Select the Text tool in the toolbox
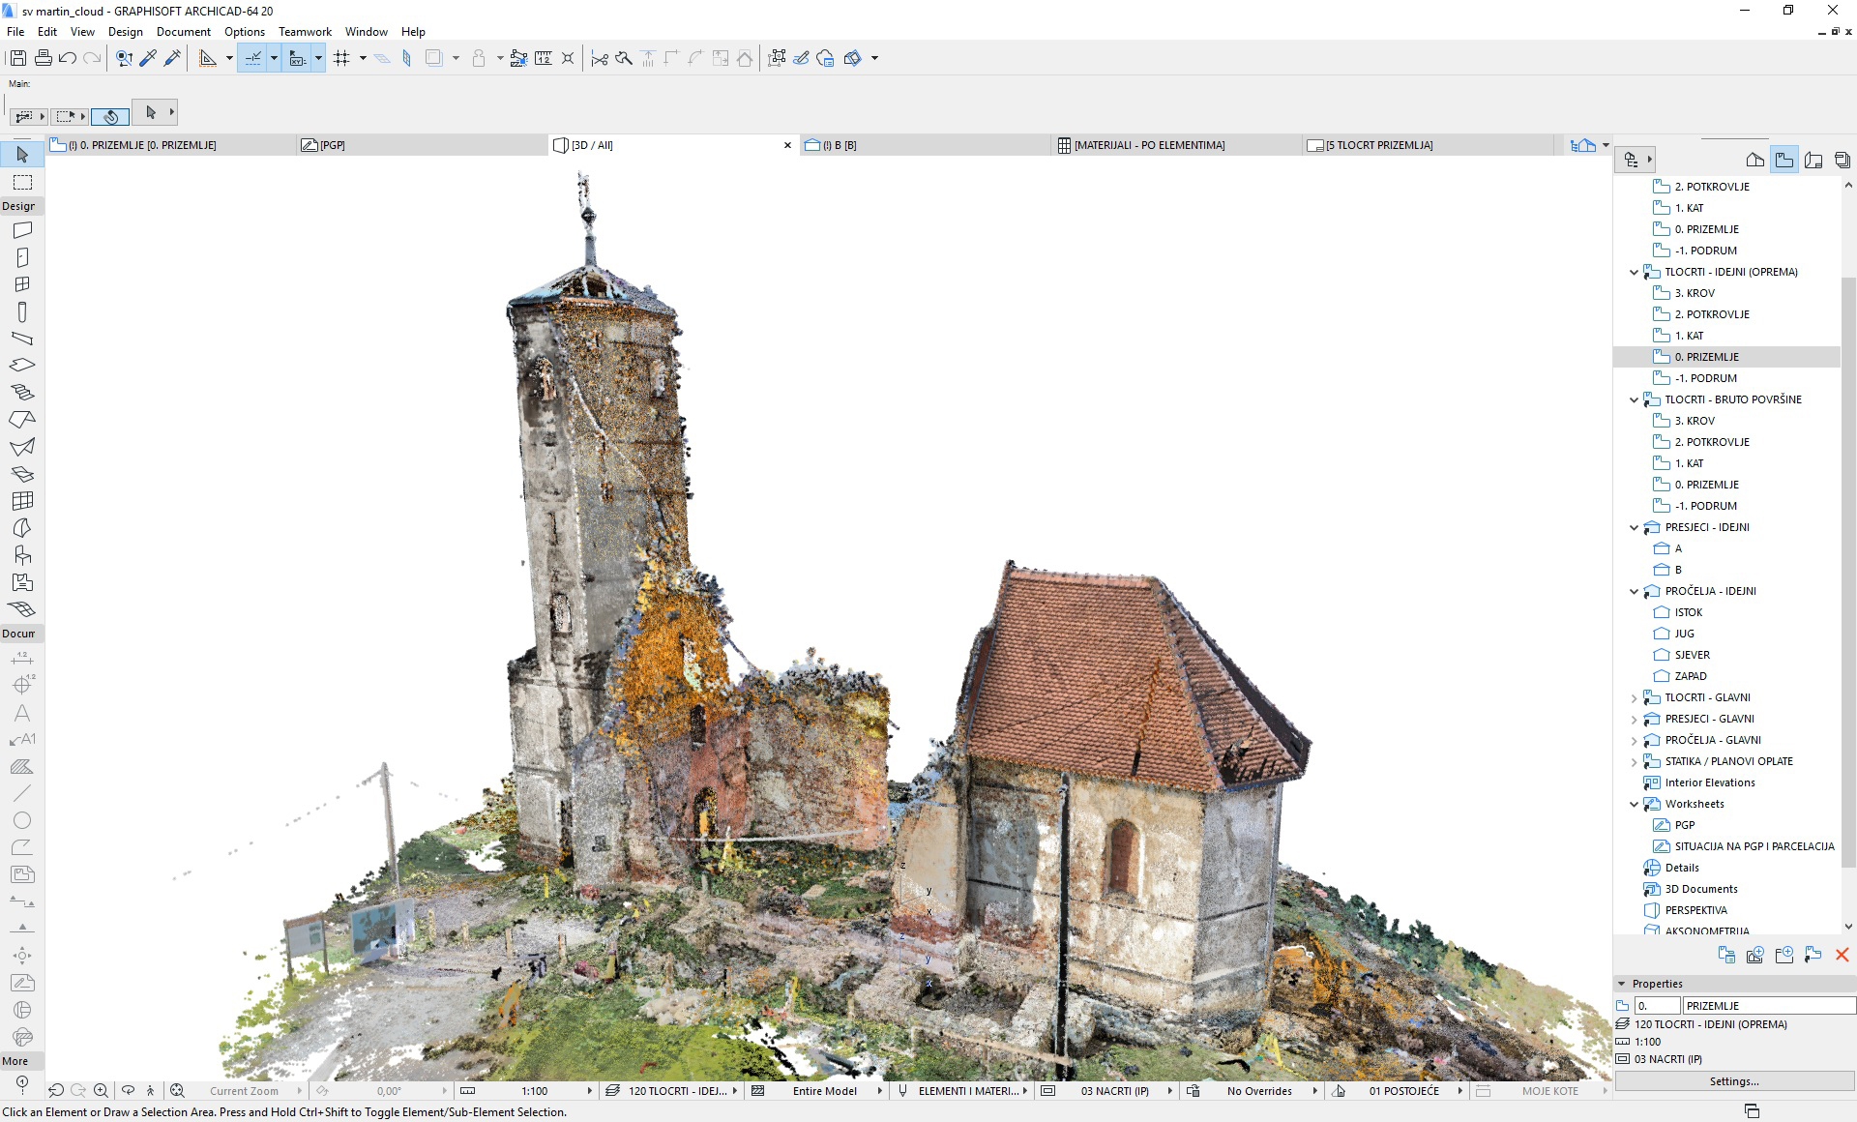This screenshot has width=1857, height=1122. tap(22, 712)
